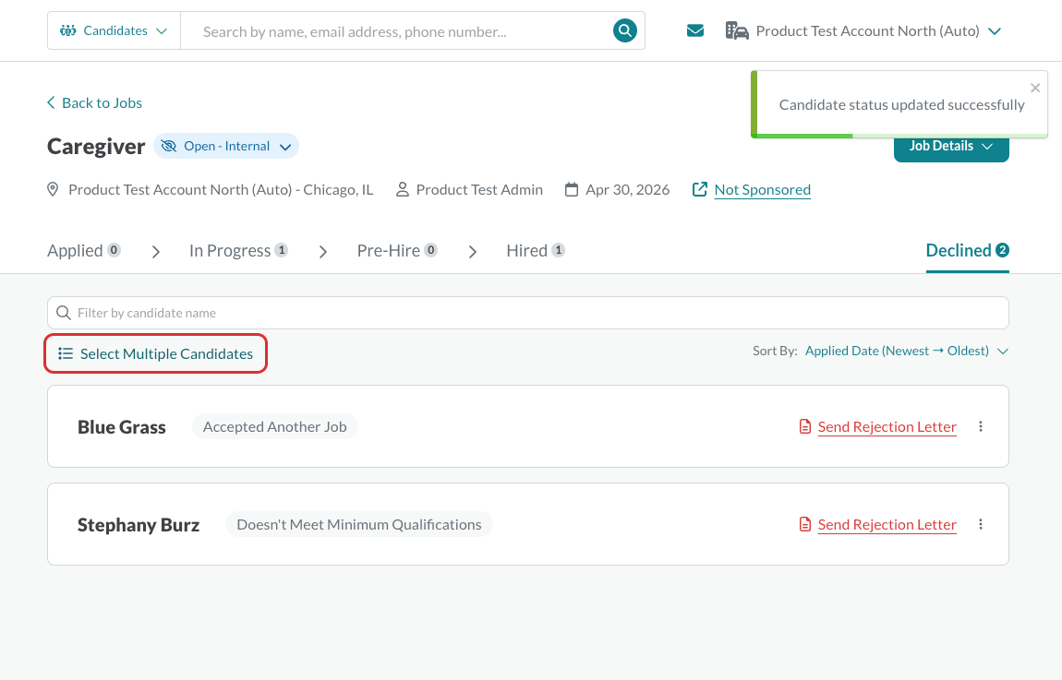Open Blue Grass candidate name
1062x680 pixels.
pos(122,427)
